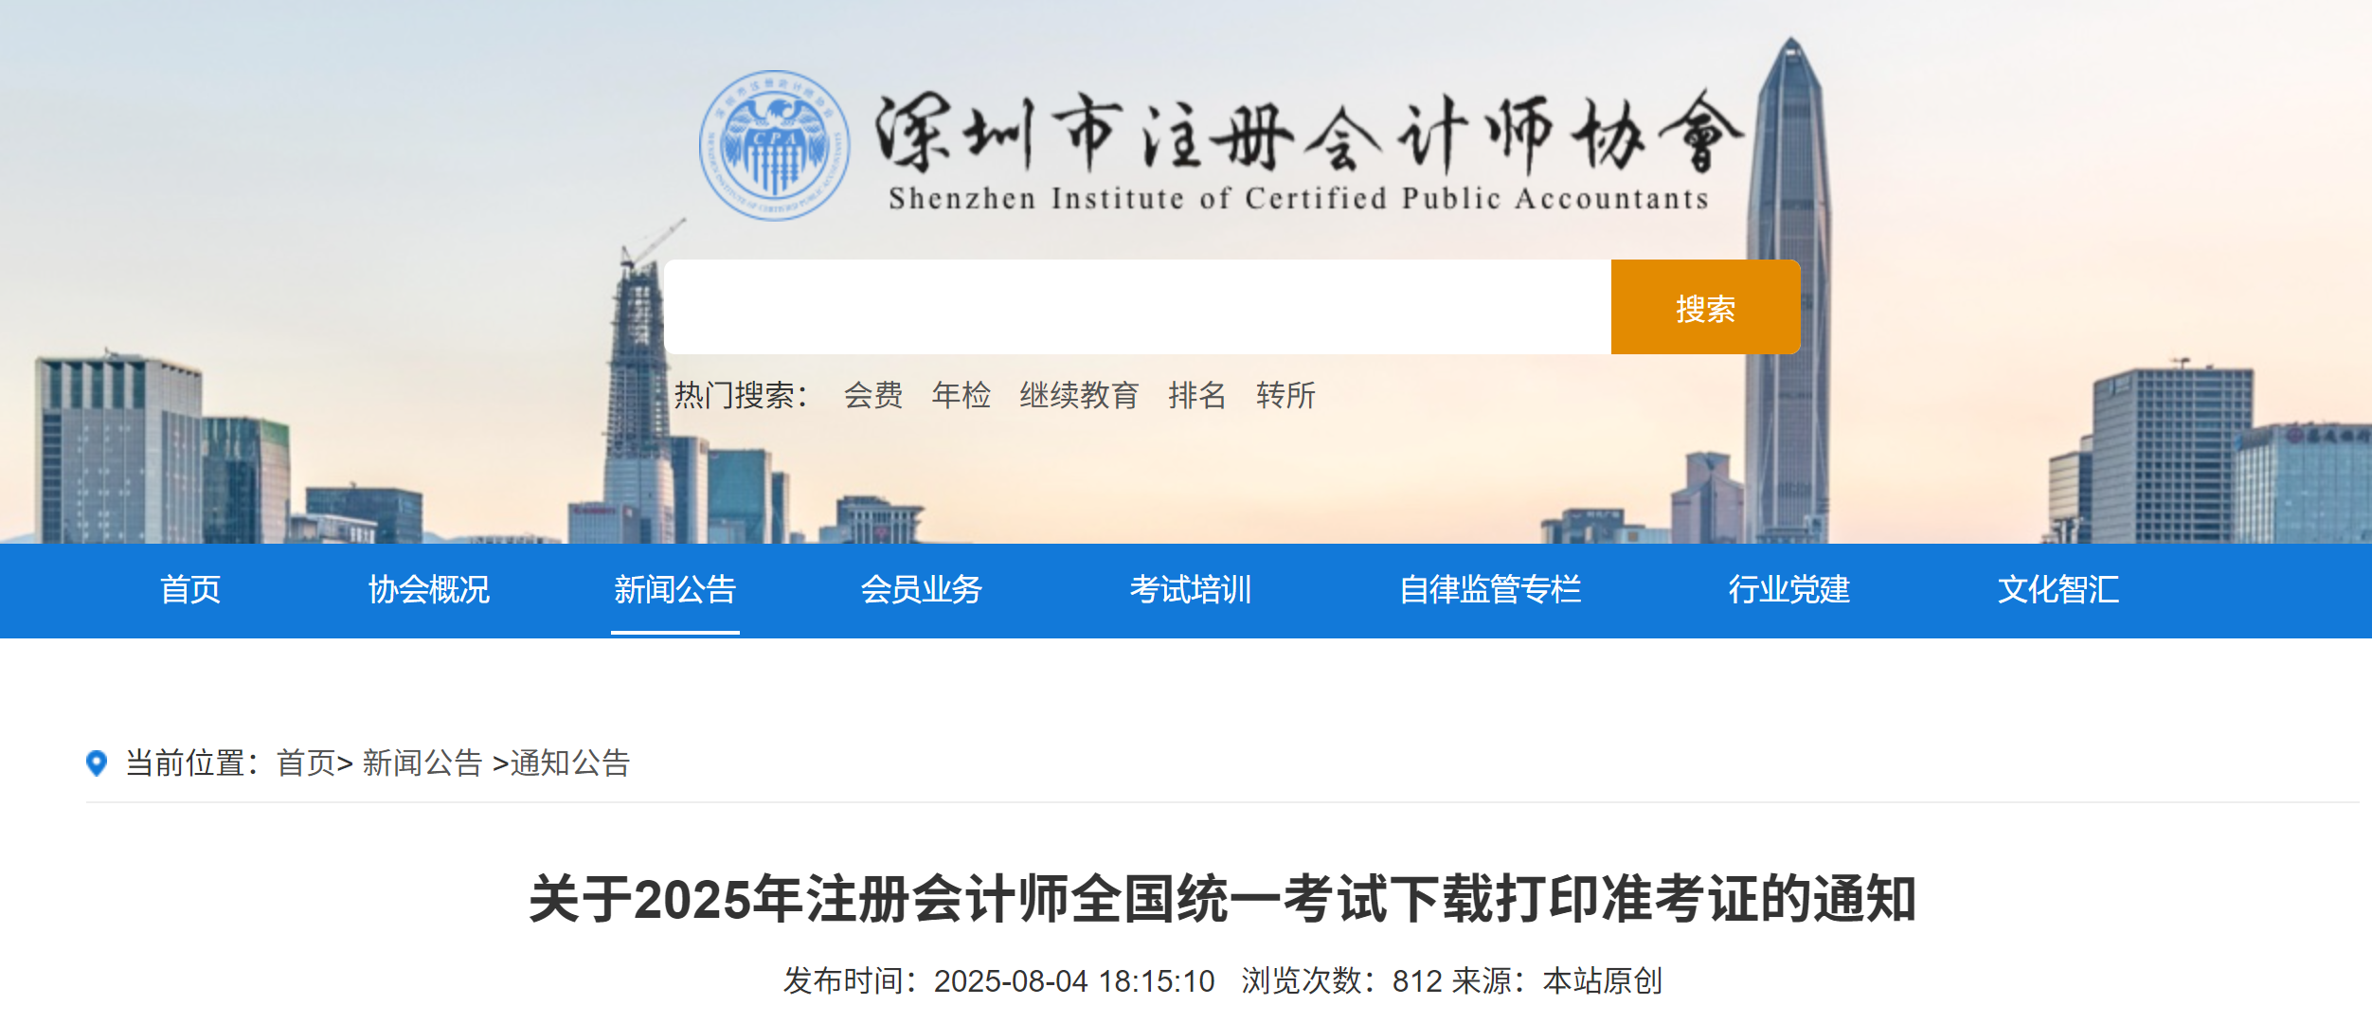Open 自律监管专栏 navigation item
The width and height of the screenshot is (2372, 1023).
point(1490,589)
